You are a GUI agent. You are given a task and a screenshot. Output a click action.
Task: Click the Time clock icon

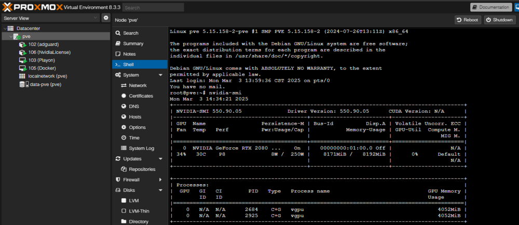124,138
